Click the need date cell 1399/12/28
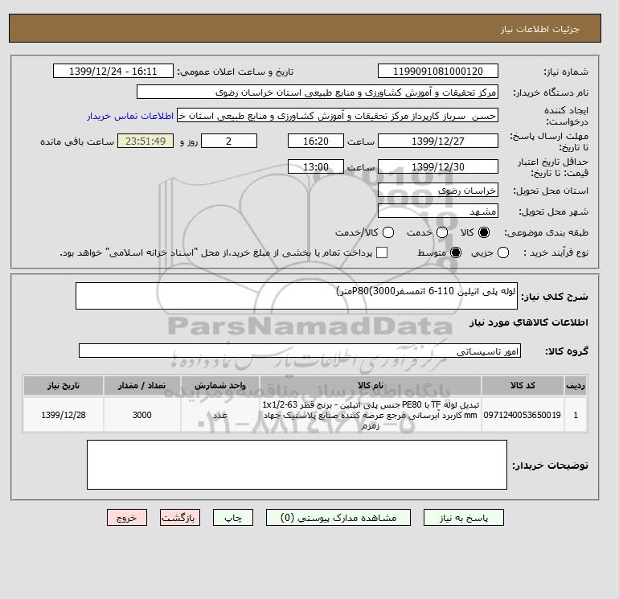The width and height of the screenshot is (619, 599). (x=64, y=415)
